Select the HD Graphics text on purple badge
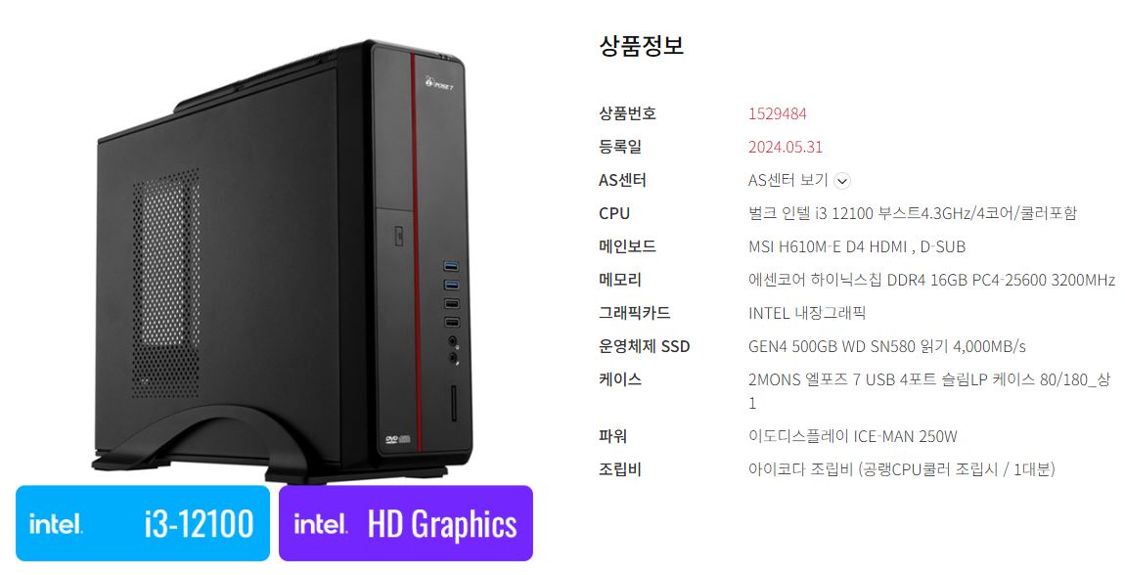 click(x=442, y=526)
